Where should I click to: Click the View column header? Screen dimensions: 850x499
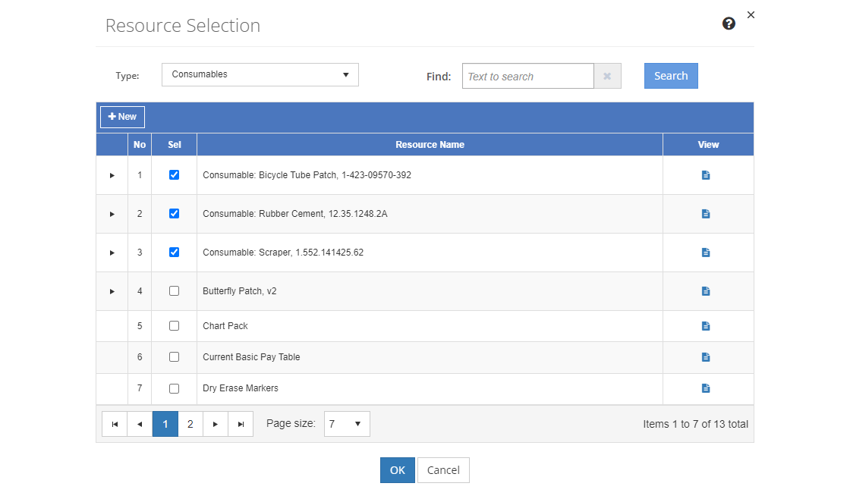[x=709, y=145]
